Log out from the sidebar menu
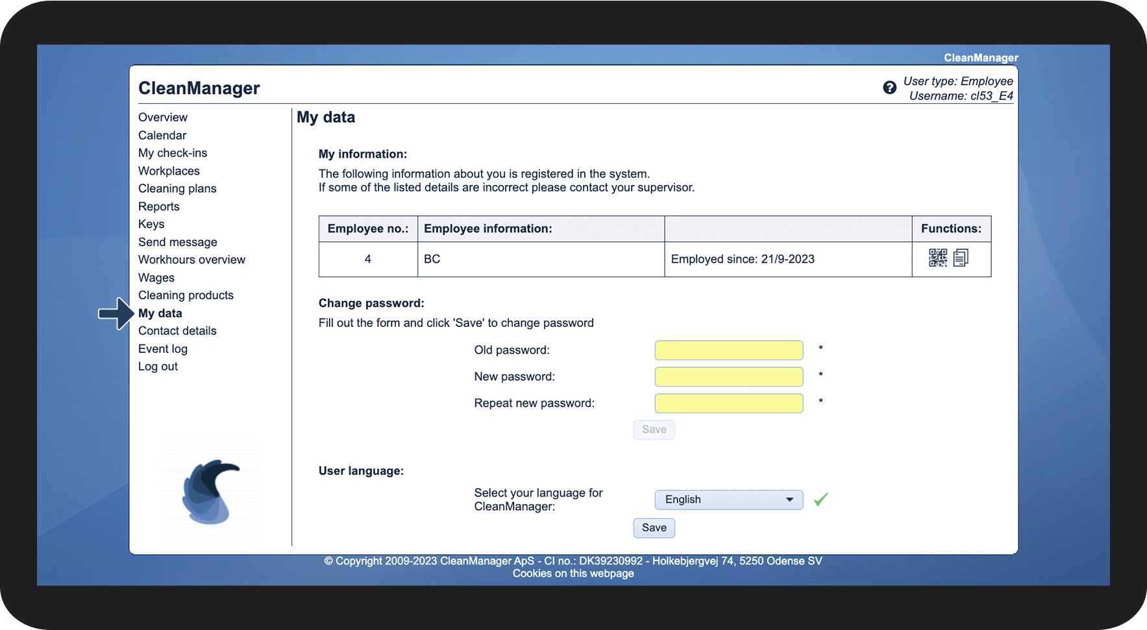Image resolution: width=1147 pixels, height=630 pixels. click(x=158, y=367)
